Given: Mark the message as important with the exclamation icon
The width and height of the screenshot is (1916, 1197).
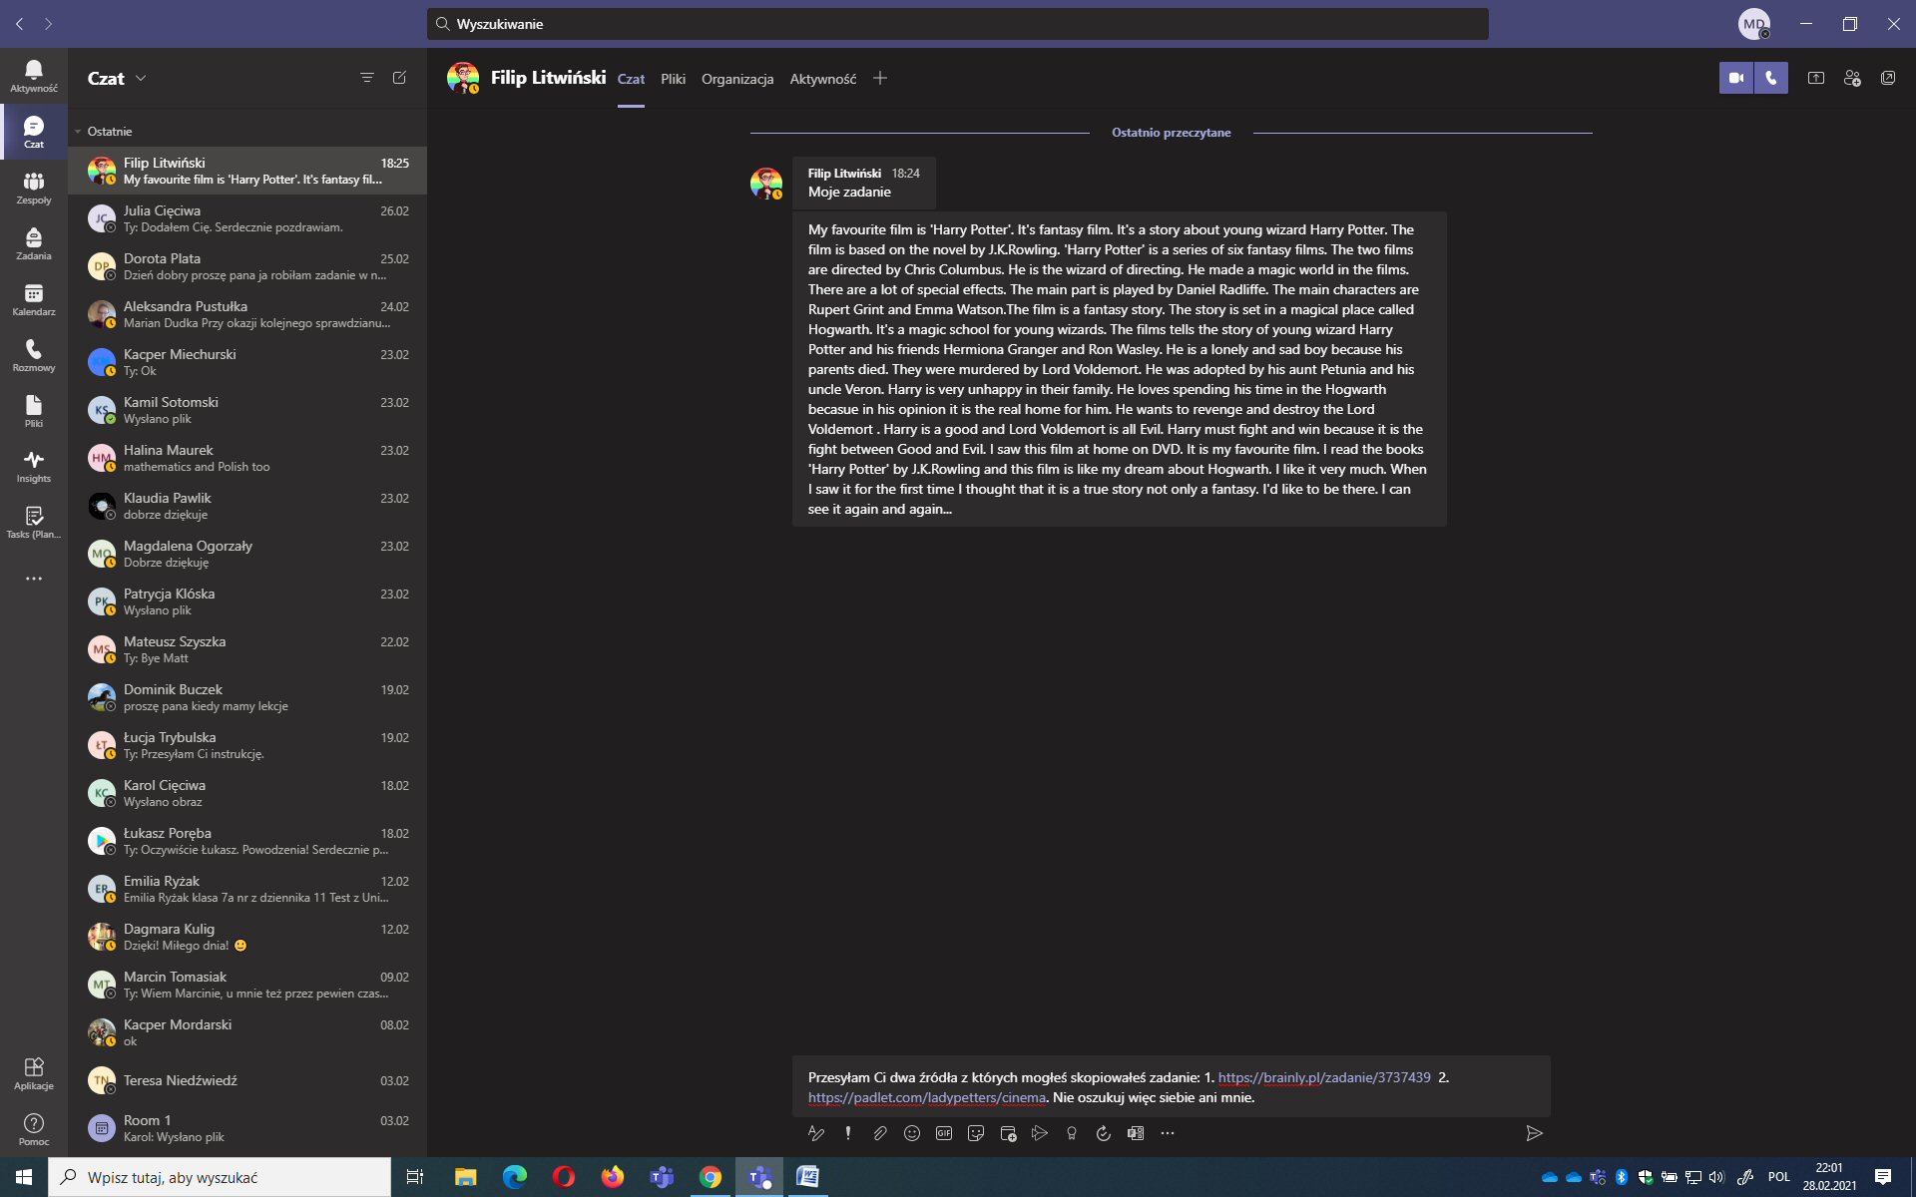Looking at the screenshot, I should coord(848,1133).
